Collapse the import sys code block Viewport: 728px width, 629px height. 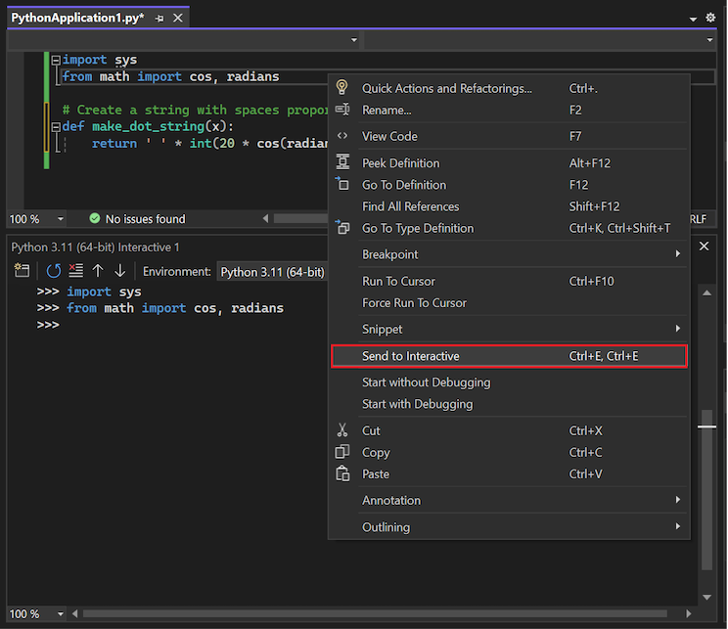tap(56, 60)
